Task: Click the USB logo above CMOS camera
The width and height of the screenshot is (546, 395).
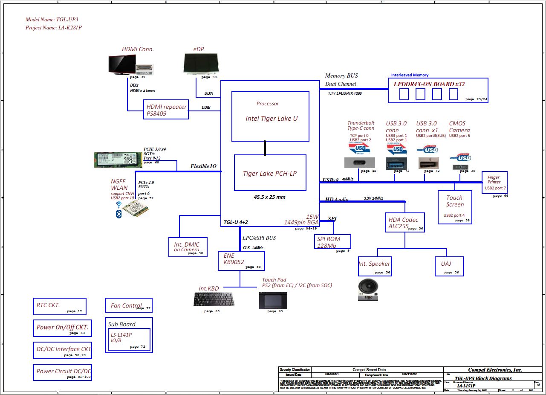Action: (461, 157)
